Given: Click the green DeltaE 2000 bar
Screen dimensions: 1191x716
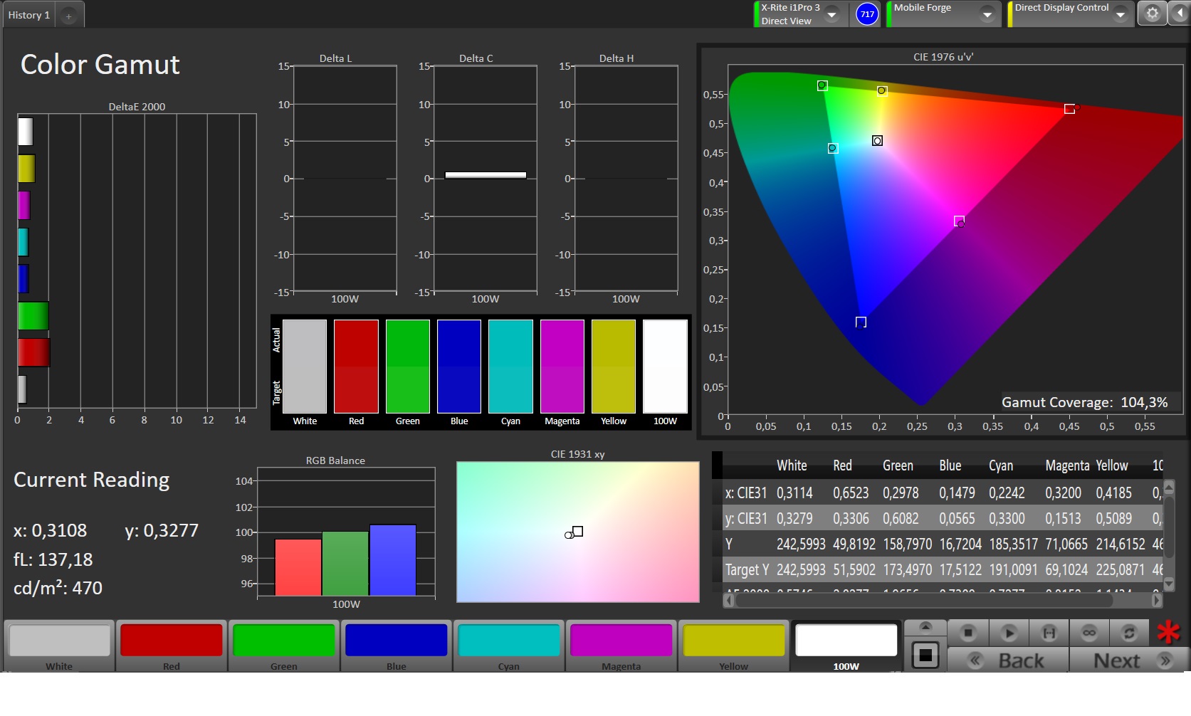Looking at the screenshot, I should pos(33,315).
